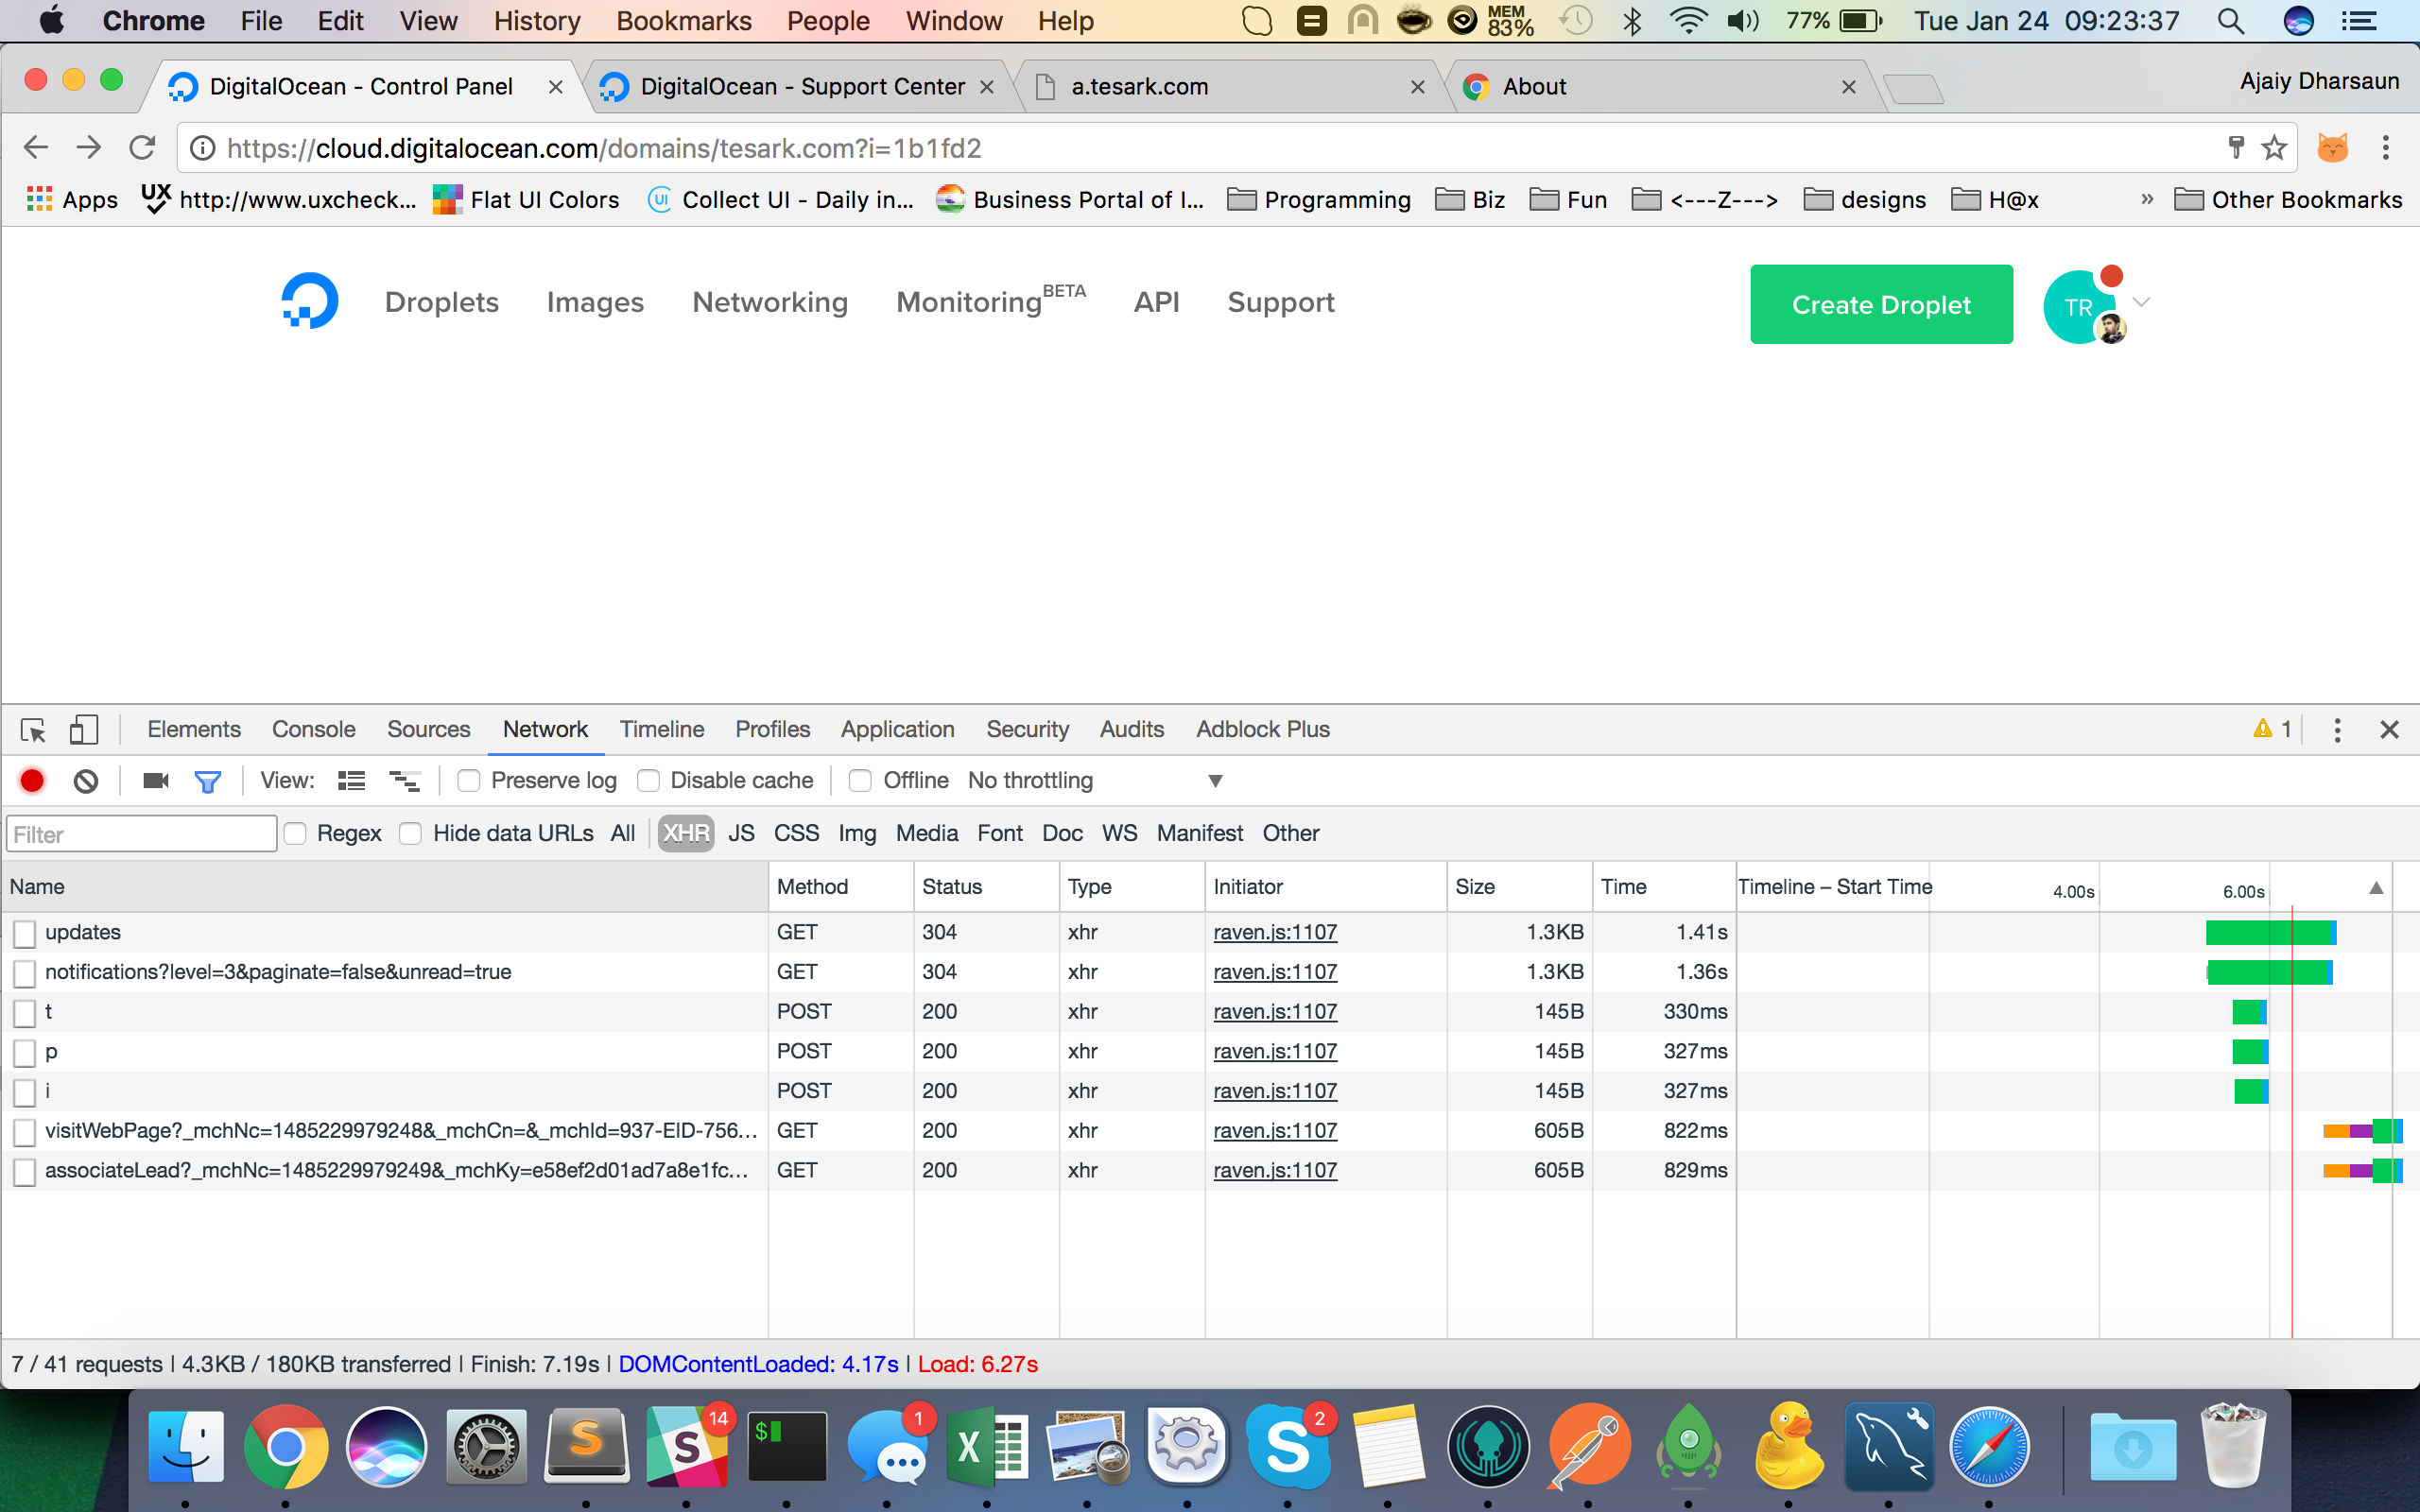This screenshot has height=1512, width=2420.
Task: Toggle the XHR filter type
Action: point(686,834)
